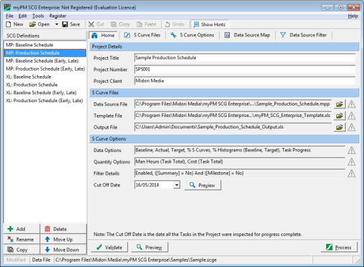Click Preview button next to Cut Off Date
The width and height of the screenshot is (364, 267).
pyautogui.click(x=202, y=185)
